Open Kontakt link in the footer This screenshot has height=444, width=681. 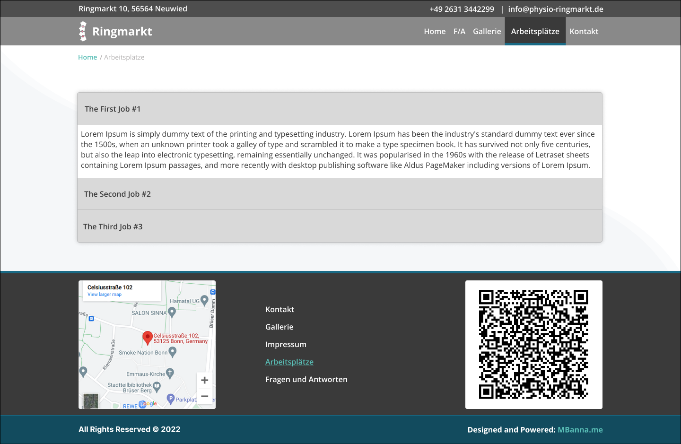pyautogui.click(x=279, y=309)
